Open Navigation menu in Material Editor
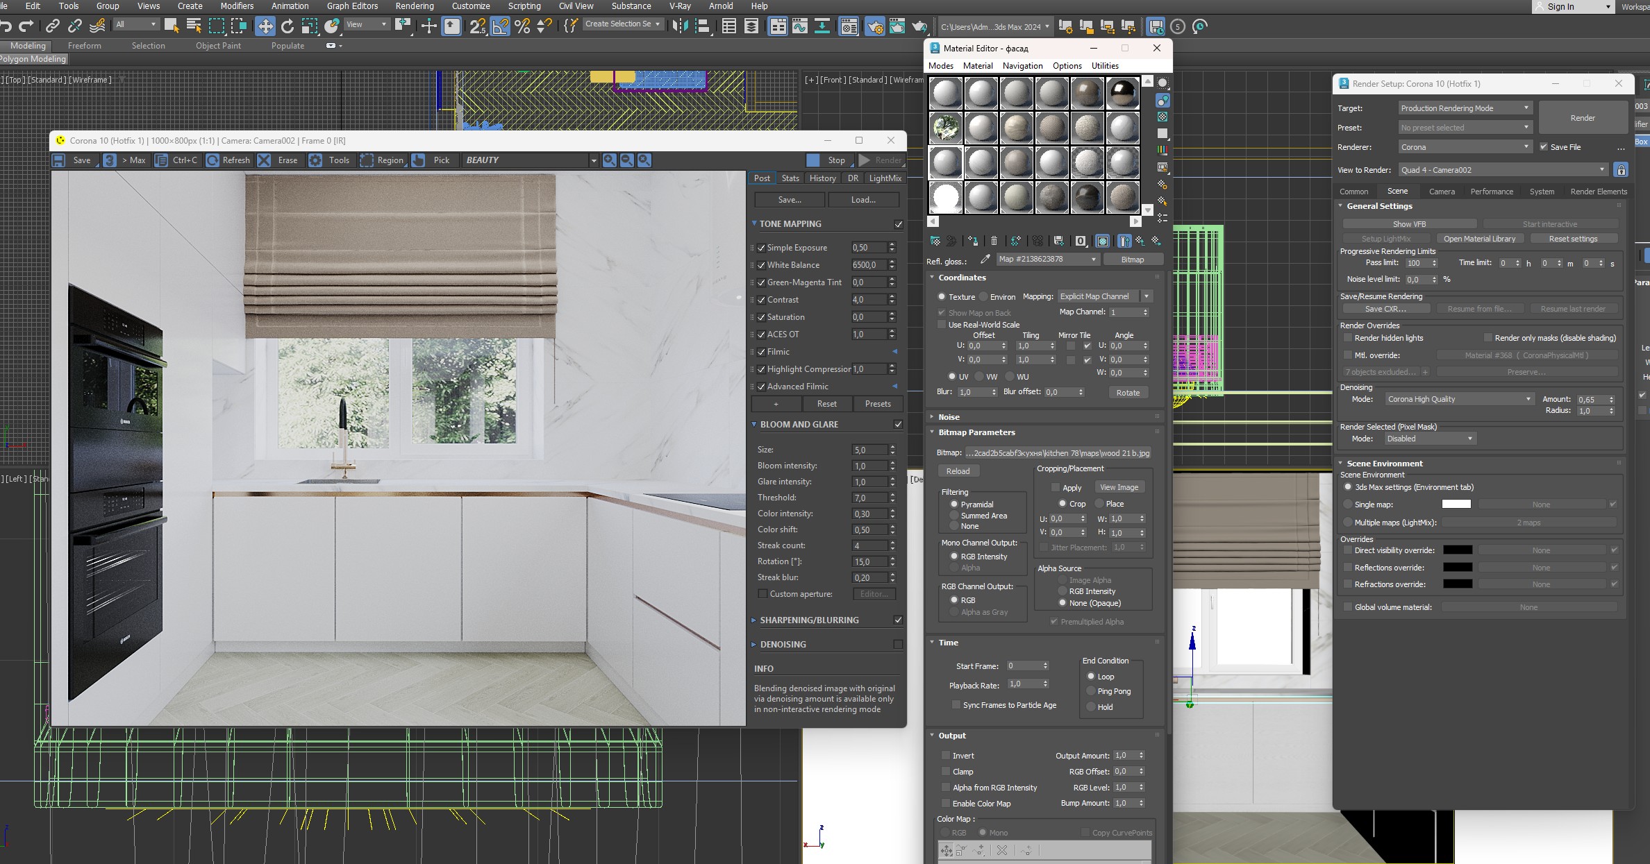Viewport: 1650px width, 864px height. [x=1022, y=66]
